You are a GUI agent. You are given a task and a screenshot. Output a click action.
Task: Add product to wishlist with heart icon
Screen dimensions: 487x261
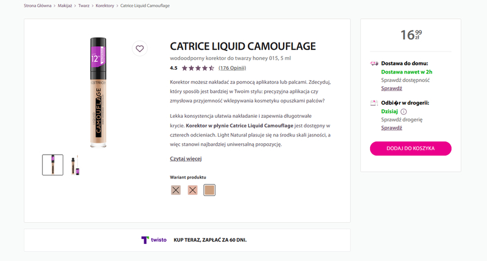coord(139,49)
